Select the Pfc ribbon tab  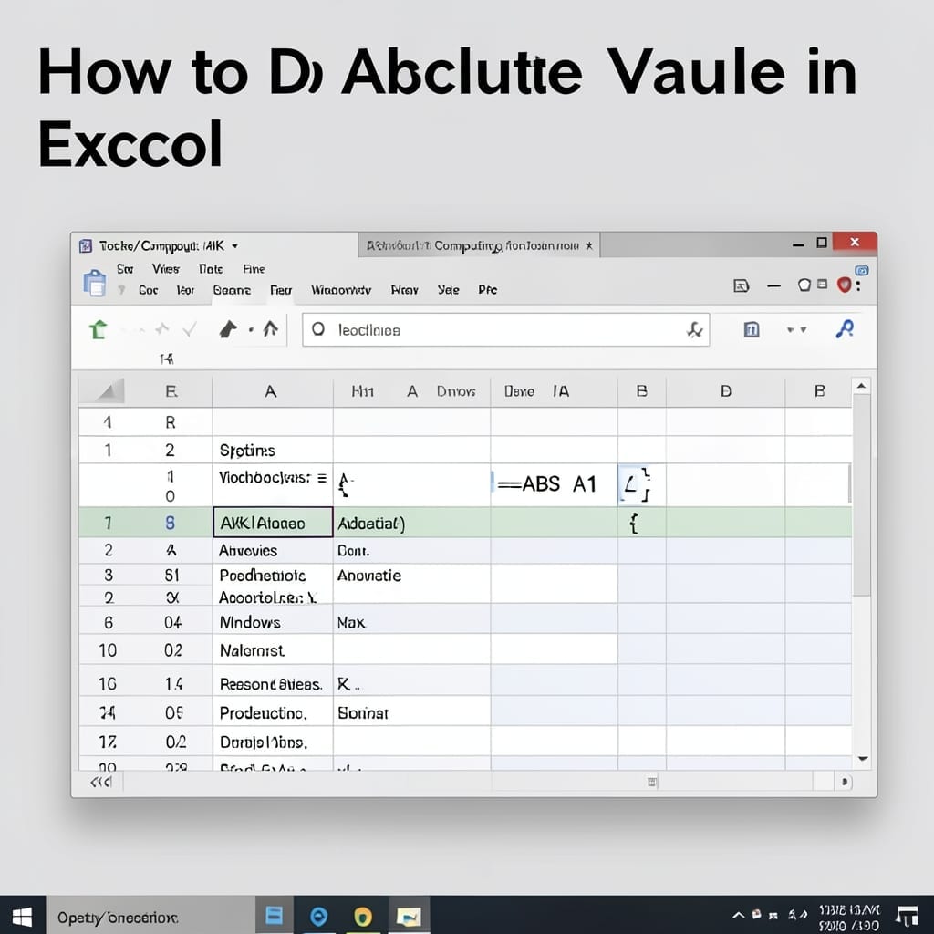pos(487,290)
